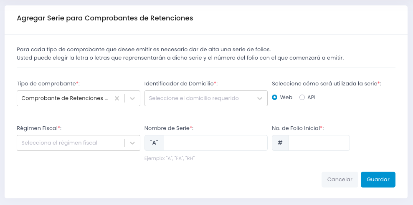Open the Identificador de Domicilio dropdown
Screen dimensions: 413x205
tap(198, 98)
